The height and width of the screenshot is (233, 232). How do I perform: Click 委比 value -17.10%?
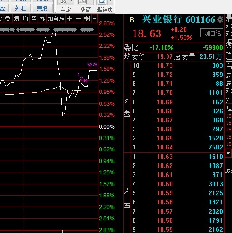click(161, 48)
